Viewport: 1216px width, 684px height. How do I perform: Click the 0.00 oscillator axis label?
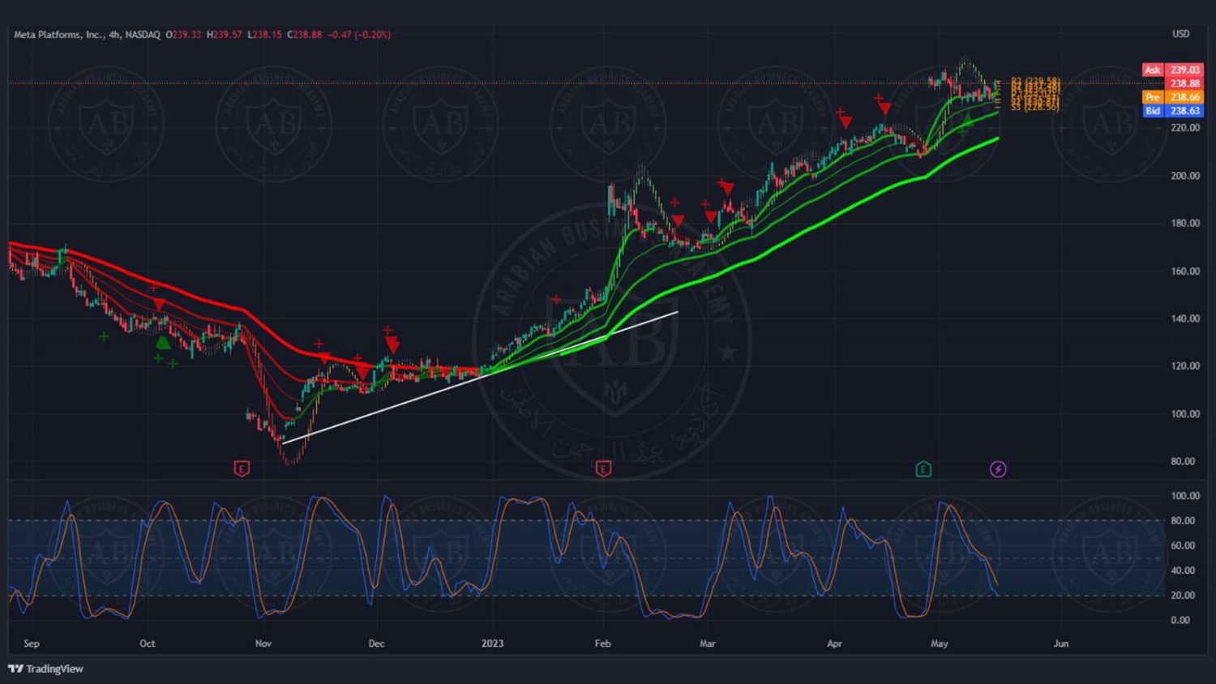coord(1180,621)
